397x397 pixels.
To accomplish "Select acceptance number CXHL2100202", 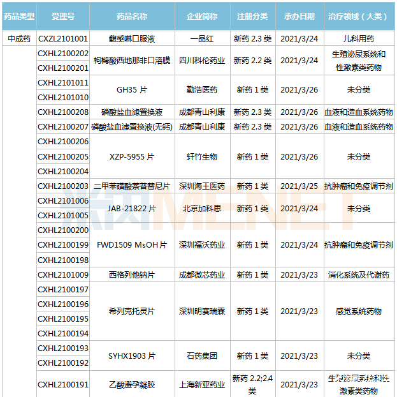I will pos(63,53).
